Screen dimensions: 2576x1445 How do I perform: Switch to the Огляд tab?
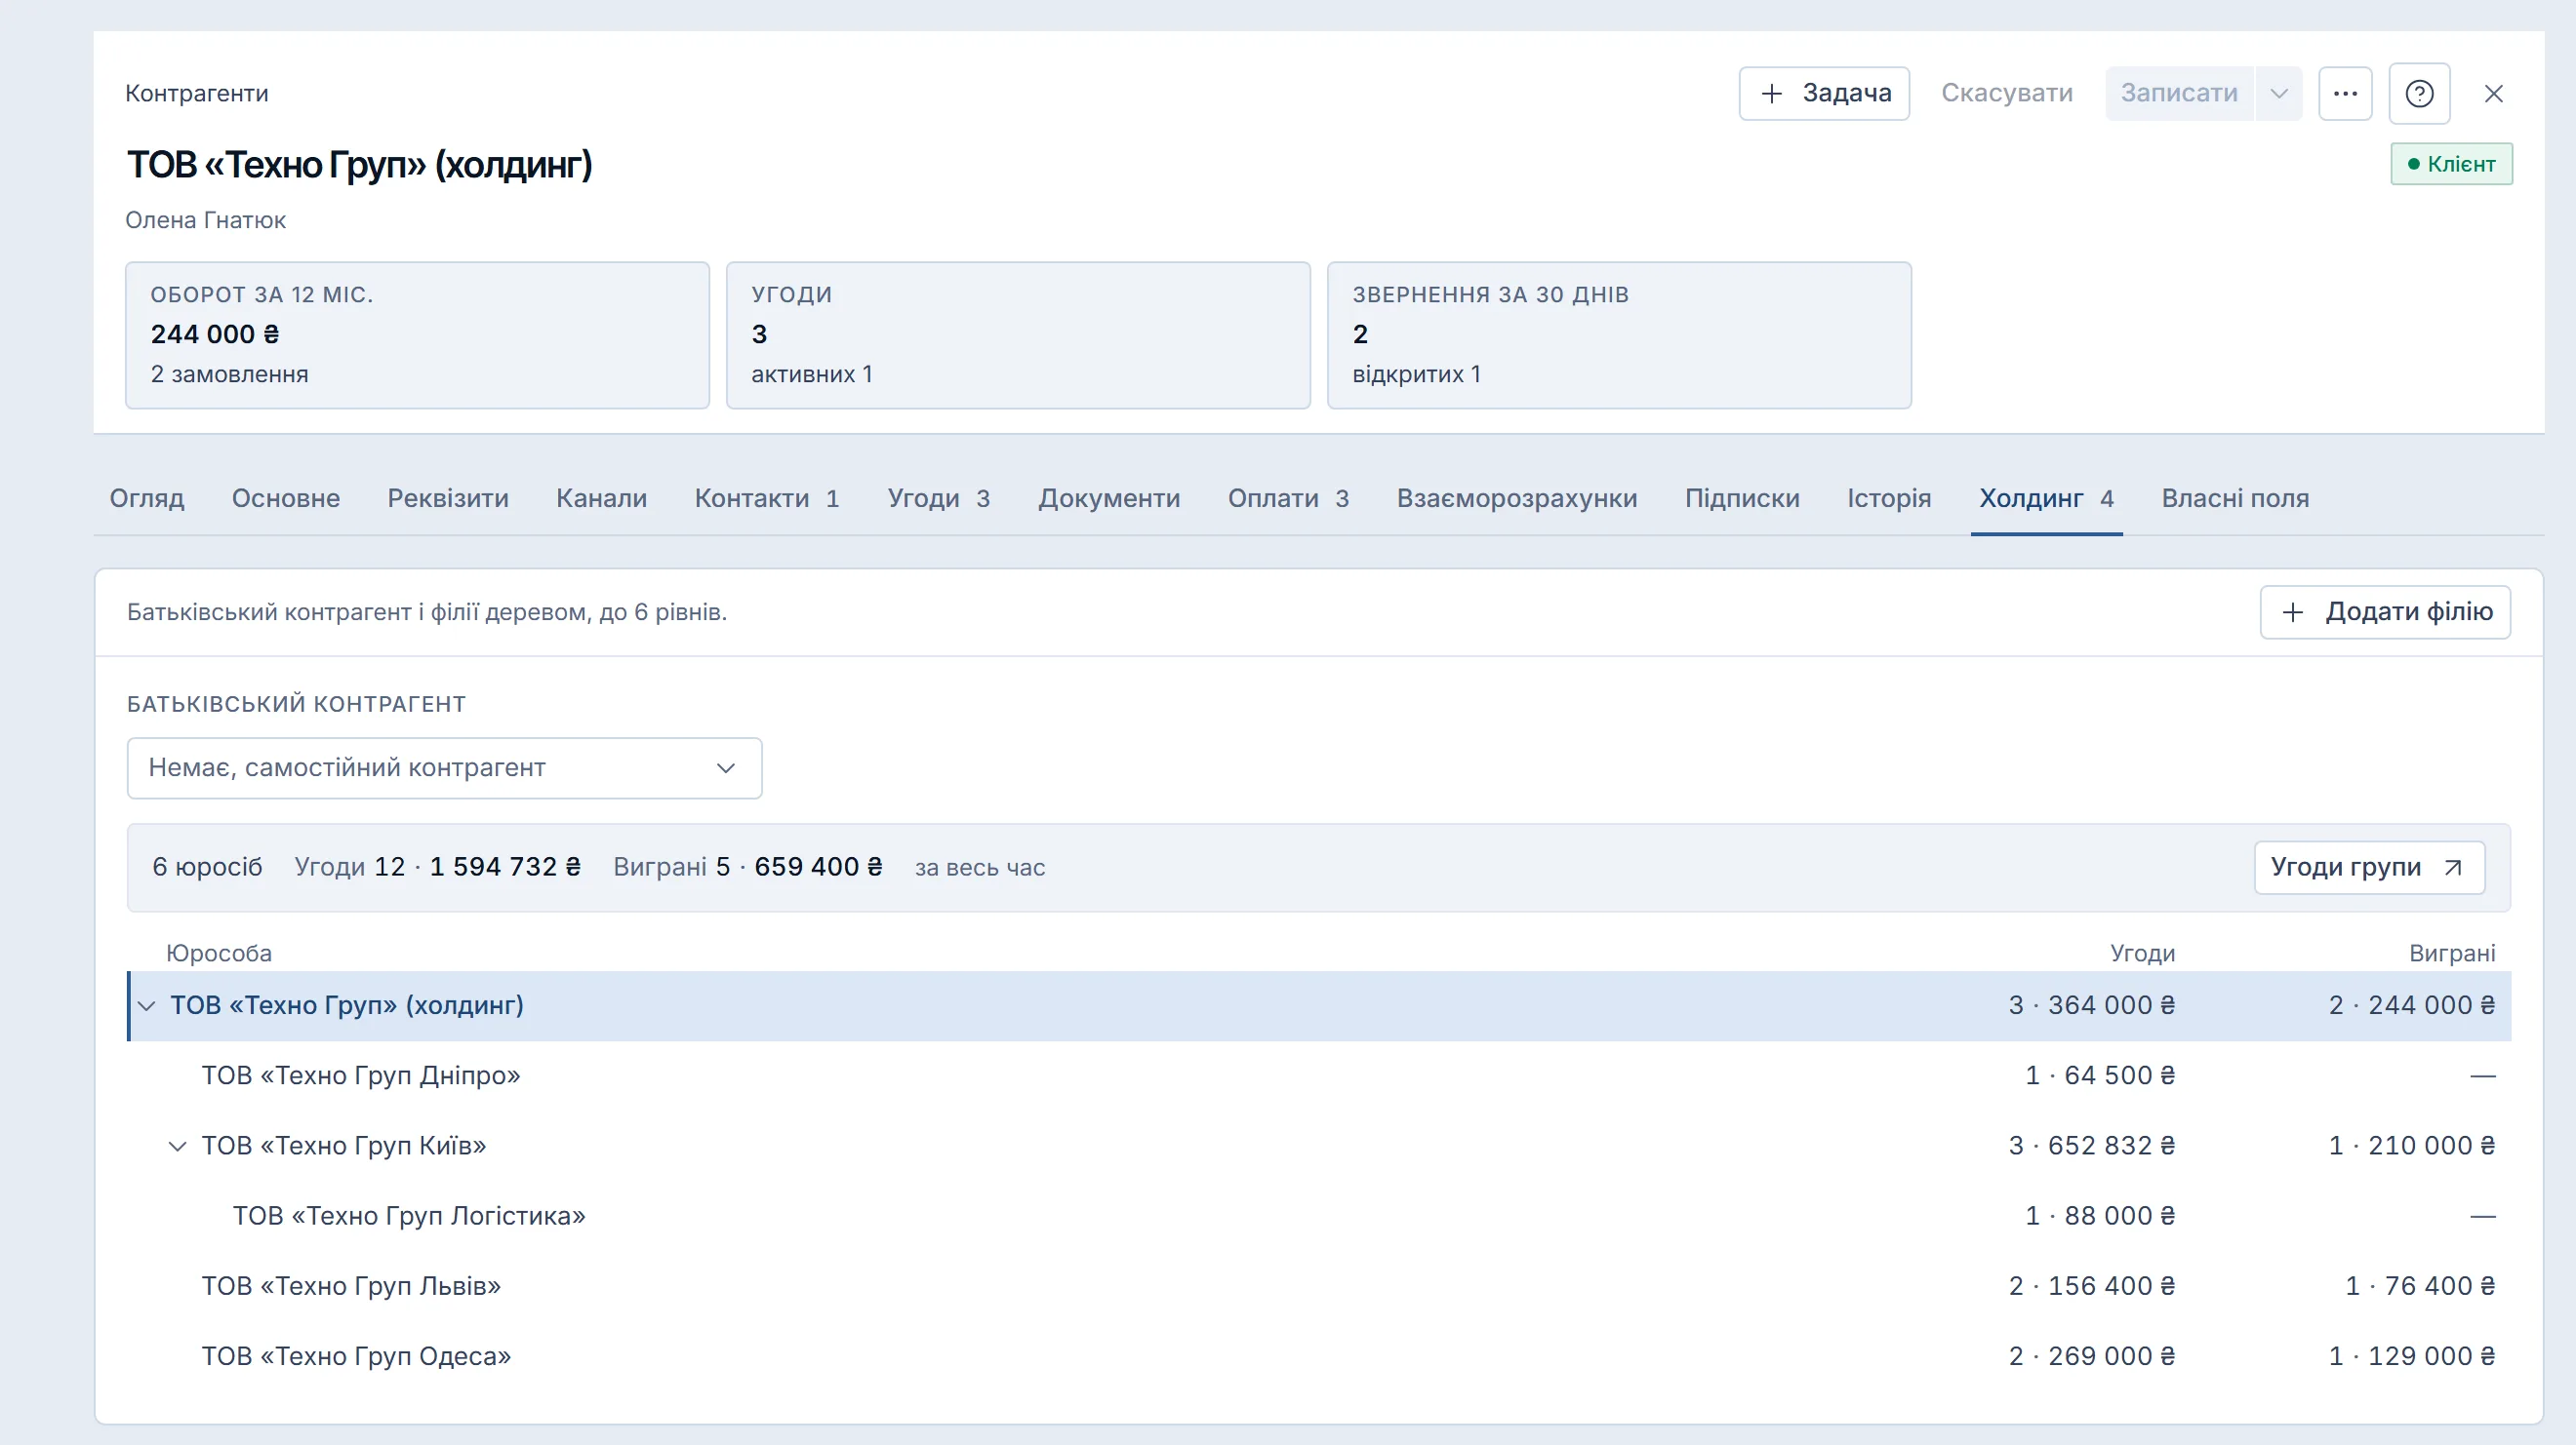tap(147, 497)
